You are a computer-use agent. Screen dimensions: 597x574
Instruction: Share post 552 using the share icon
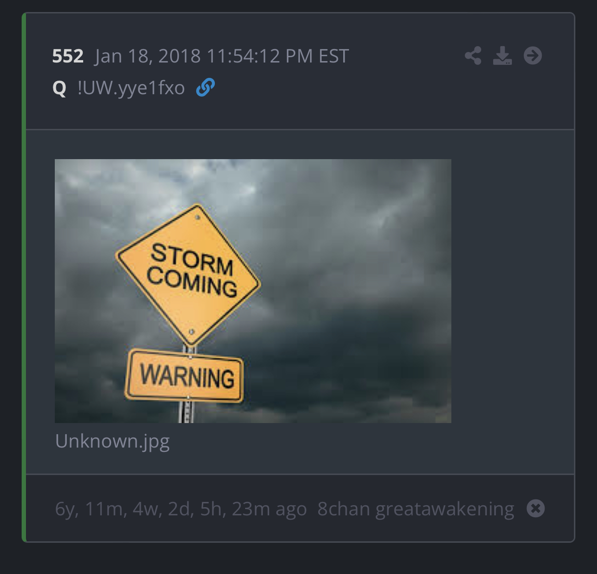[473, 56]
